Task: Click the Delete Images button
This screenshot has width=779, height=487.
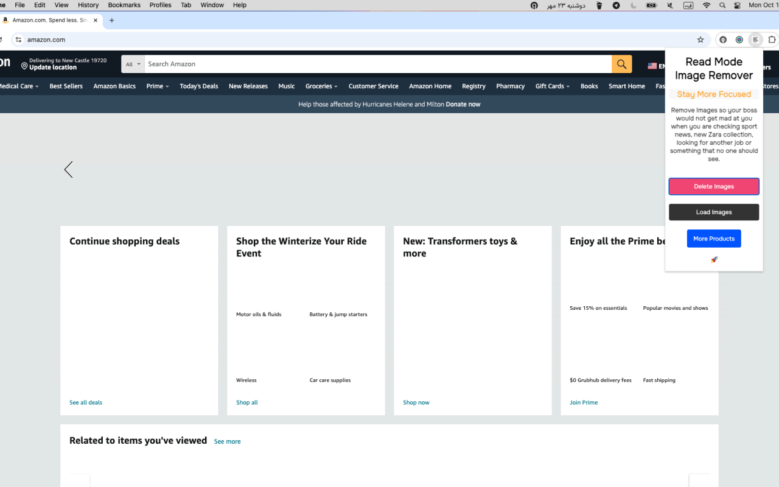Action: [714, 186]
